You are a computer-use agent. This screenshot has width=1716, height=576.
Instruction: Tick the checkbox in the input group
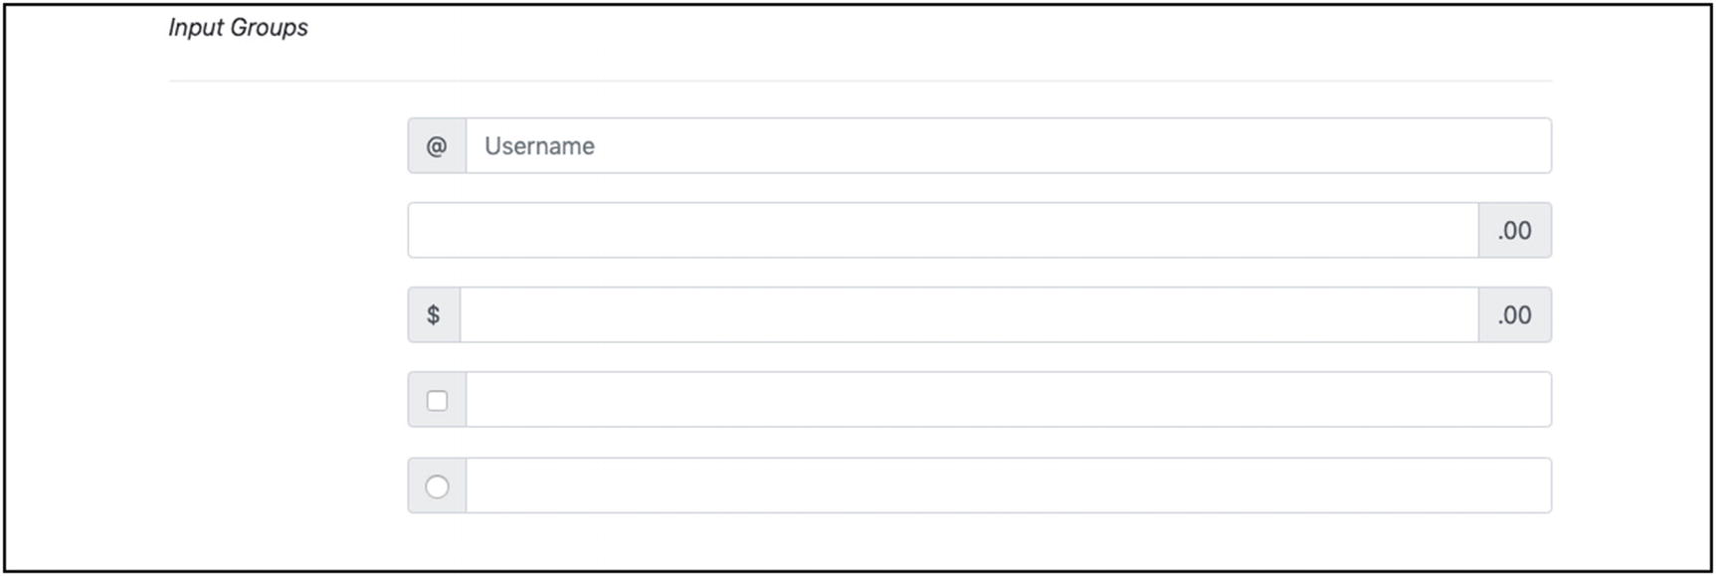click(x=437, y=401)
